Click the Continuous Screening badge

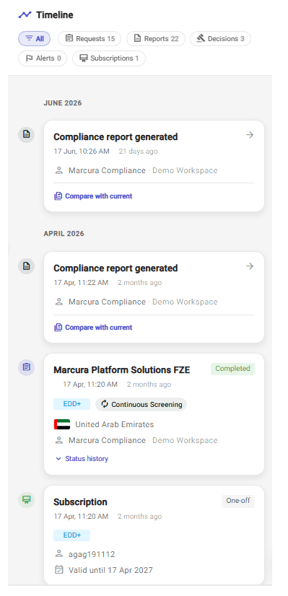(x=141, y=404)
